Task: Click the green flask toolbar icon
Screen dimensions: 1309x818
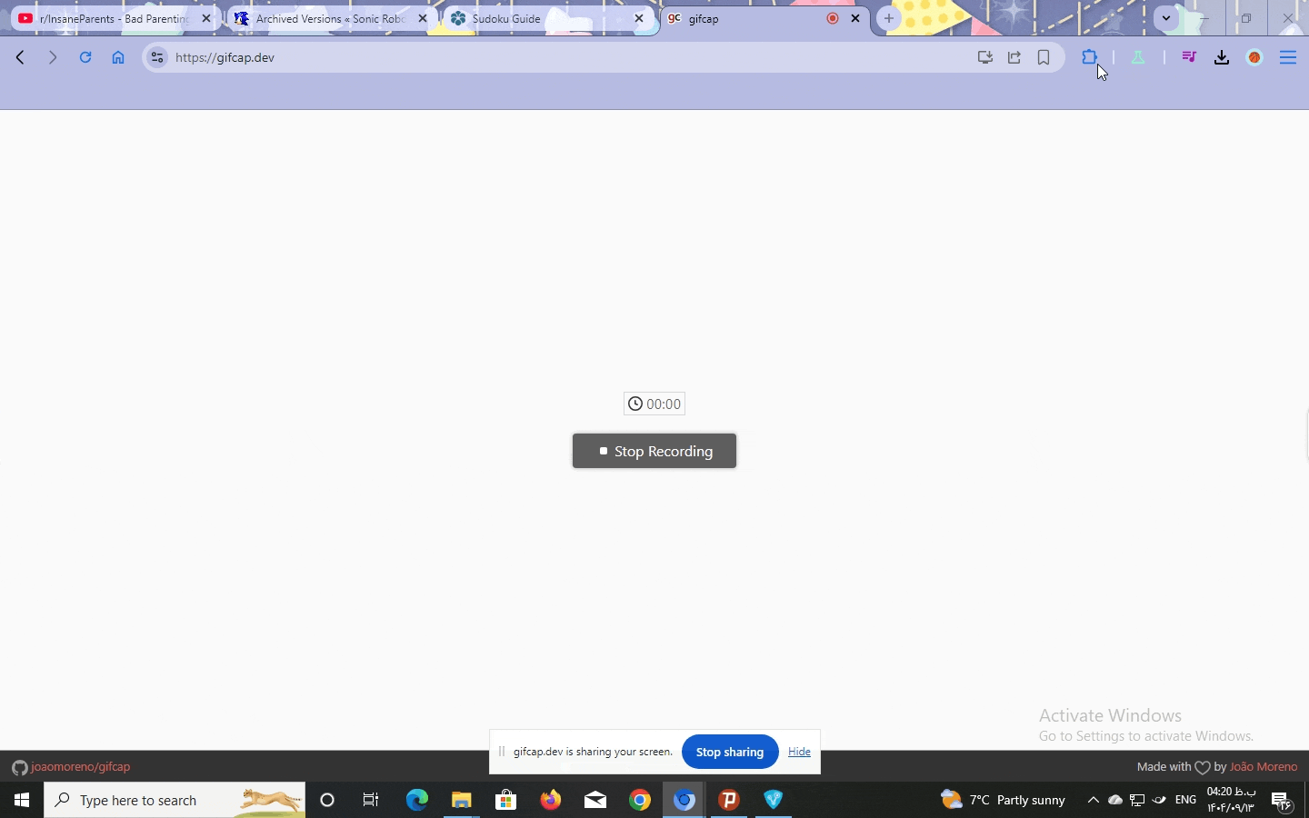Action: [1140, 57]
